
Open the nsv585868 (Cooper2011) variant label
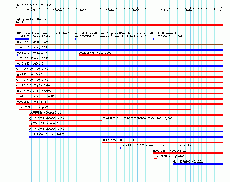119,140
